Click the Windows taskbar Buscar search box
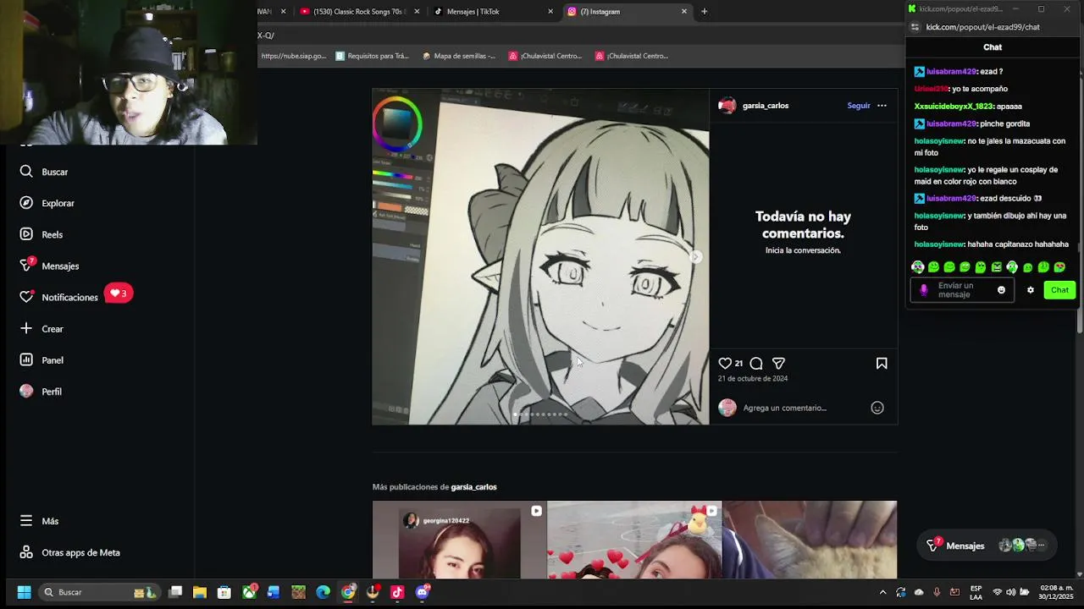 (100, 592)
